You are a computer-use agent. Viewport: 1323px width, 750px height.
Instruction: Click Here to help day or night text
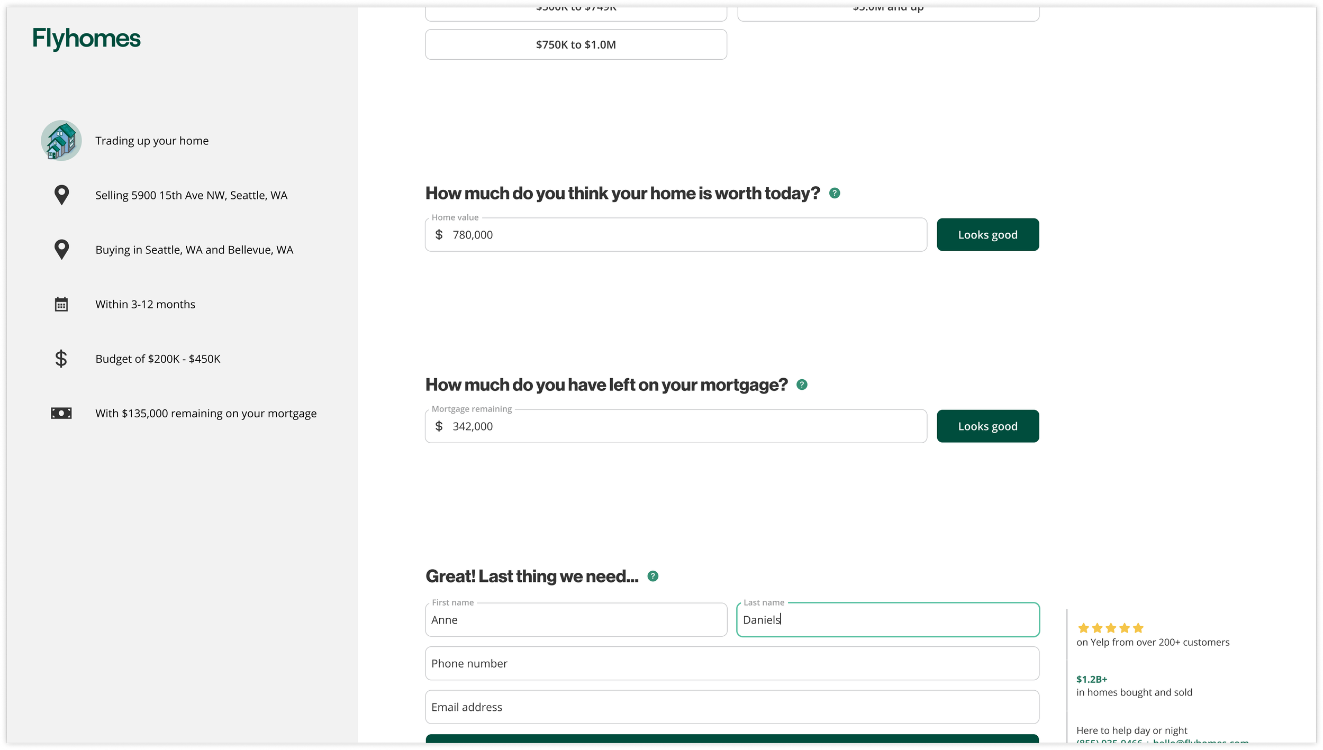(x=1131, y=730)
